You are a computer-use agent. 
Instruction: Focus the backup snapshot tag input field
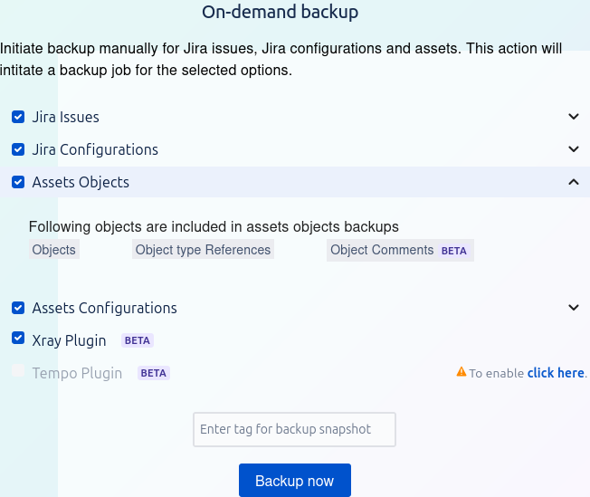tap(294, 429)
